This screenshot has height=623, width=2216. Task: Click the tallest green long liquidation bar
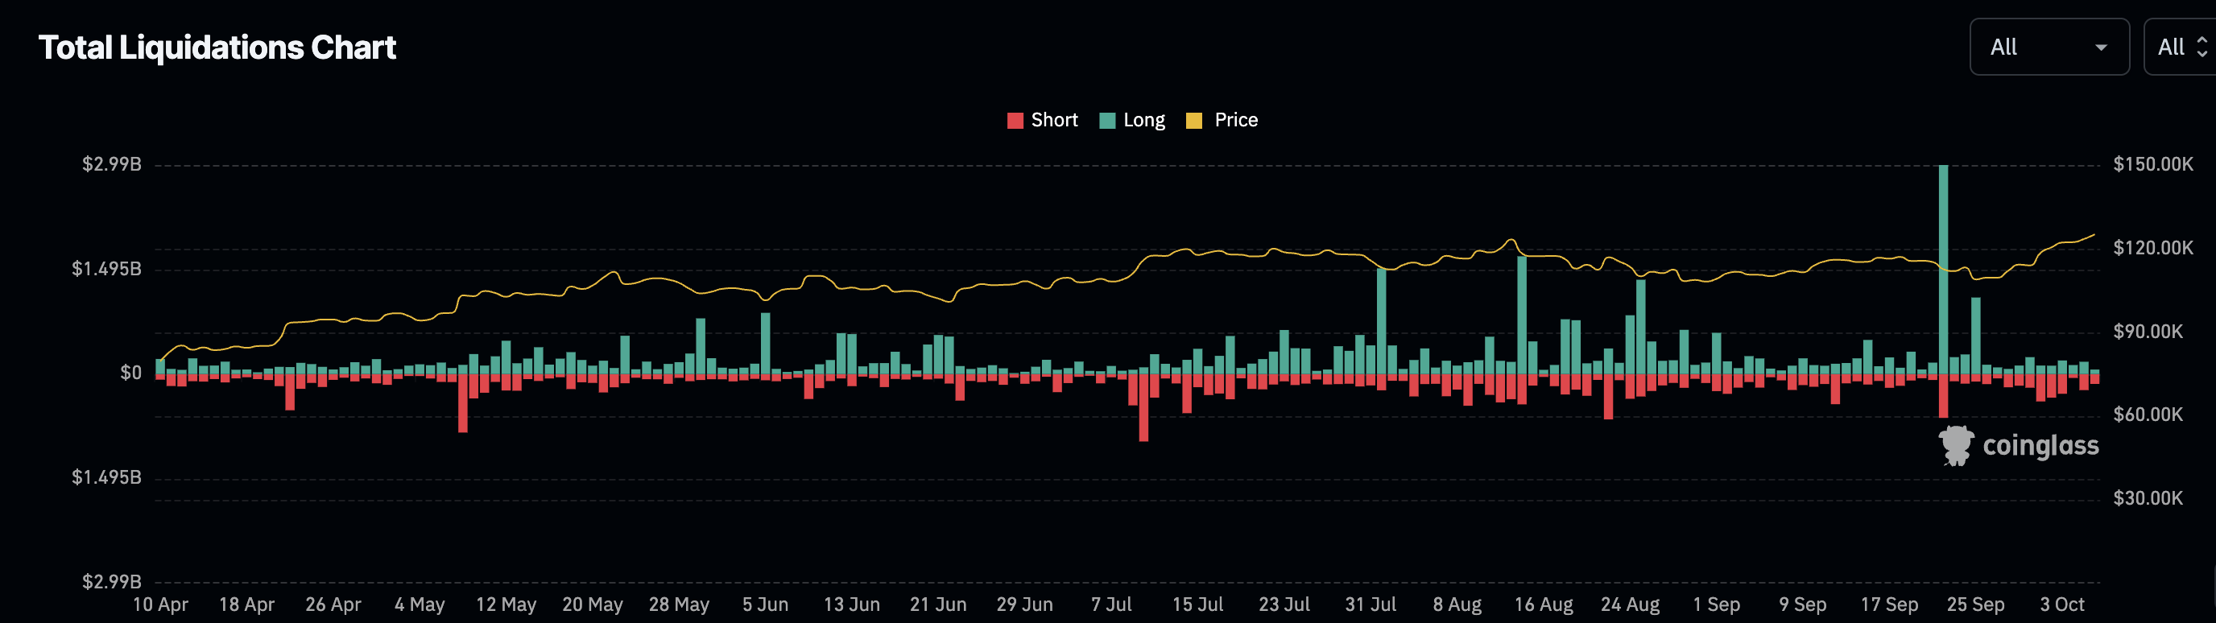click(x=1943, y=266)
